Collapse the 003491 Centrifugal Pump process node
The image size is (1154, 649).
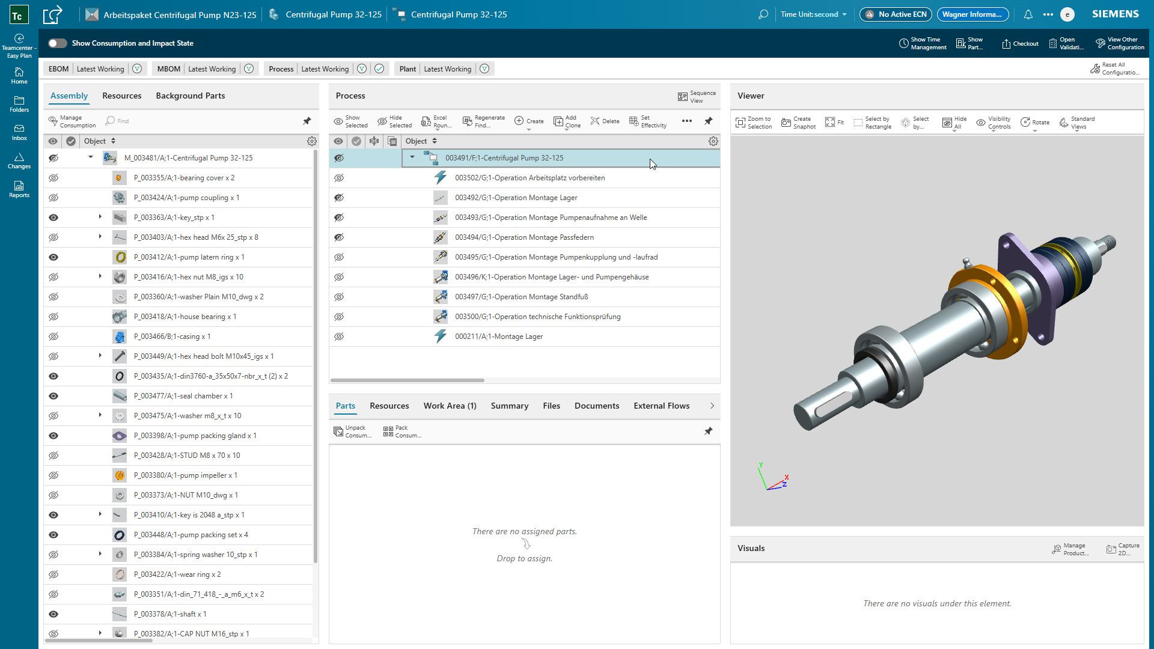click(412, 157)
